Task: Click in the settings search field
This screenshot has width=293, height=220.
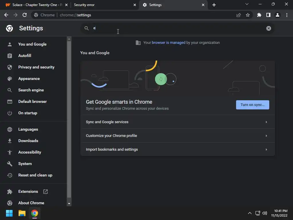Action: [177, 28]
